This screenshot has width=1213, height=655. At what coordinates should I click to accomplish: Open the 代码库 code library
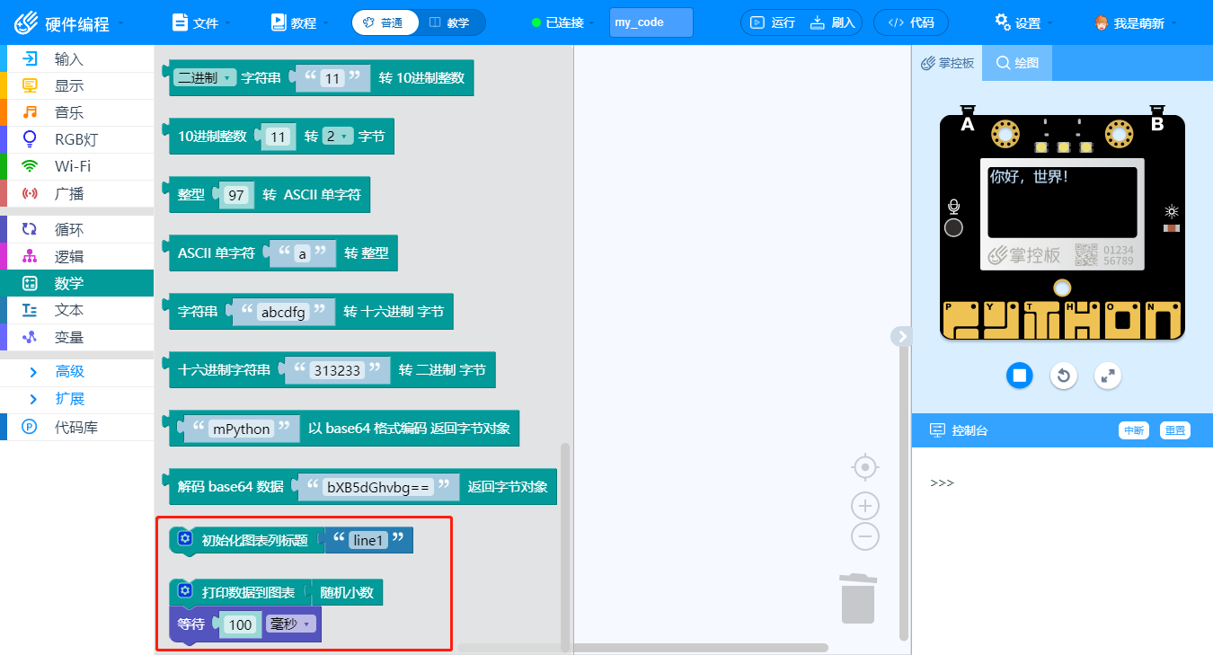(x=76, y=428)
